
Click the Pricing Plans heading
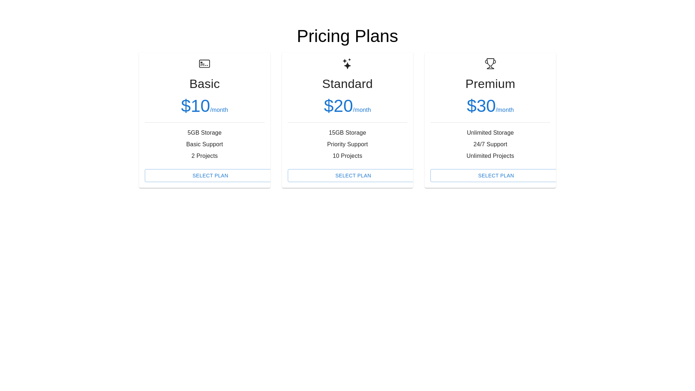click(x=347, y=36)
